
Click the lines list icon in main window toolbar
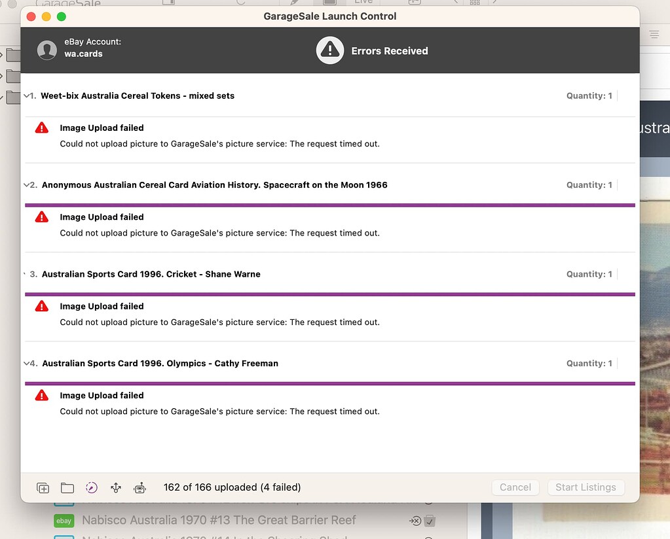point(654,34)
